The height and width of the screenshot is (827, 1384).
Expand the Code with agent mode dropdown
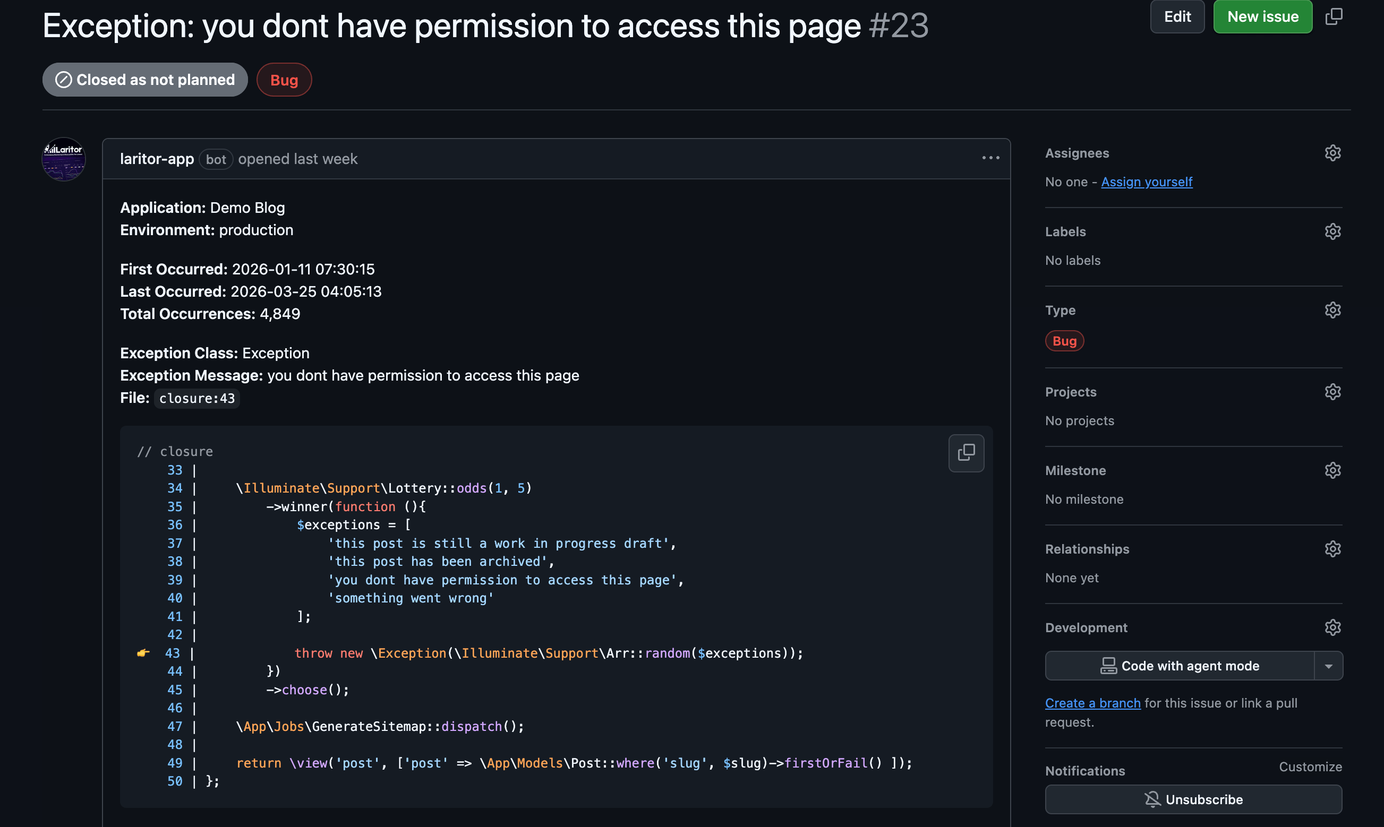point(1330,666)
